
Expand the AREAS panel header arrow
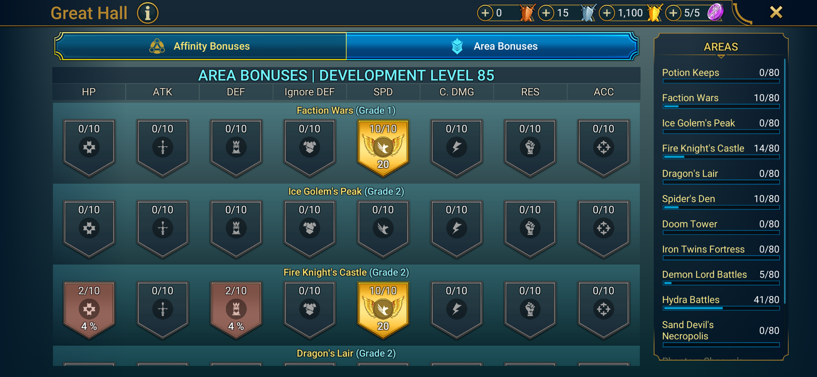tap(721, 57)
